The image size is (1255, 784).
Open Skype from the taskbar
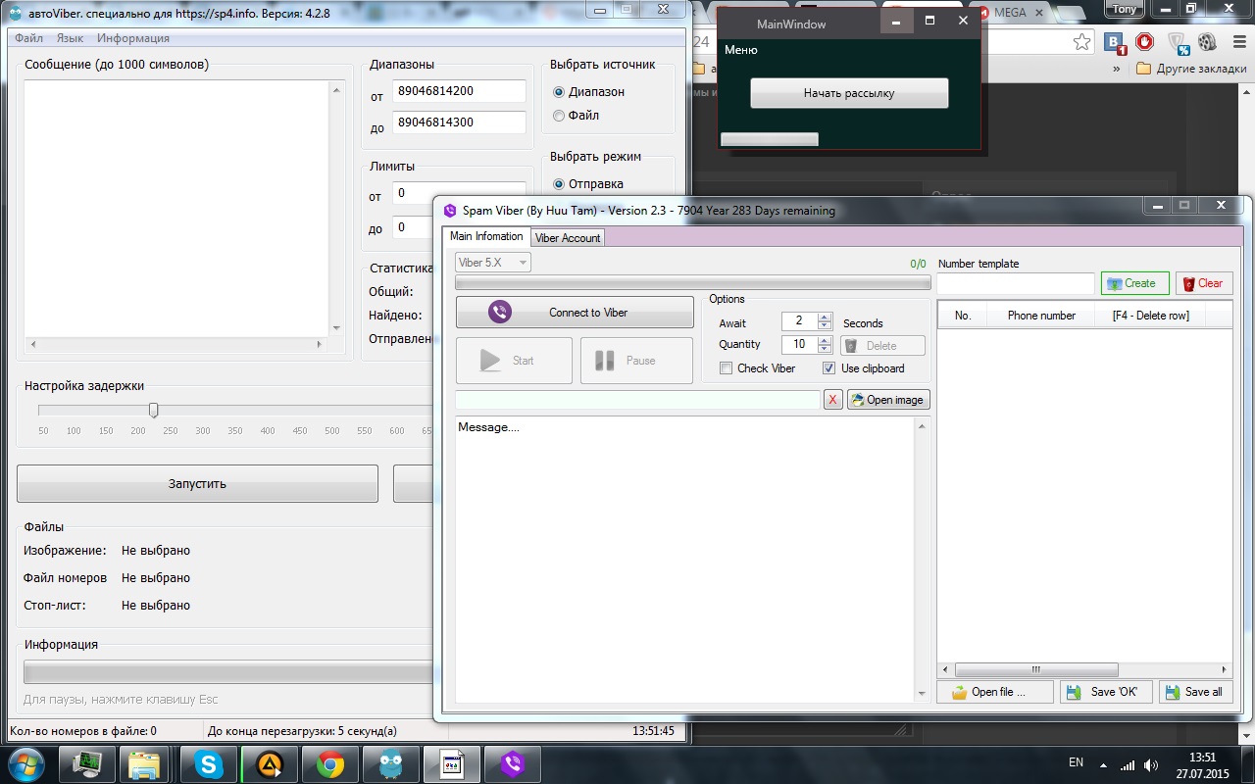pyautogui.click(x=208, y=763)
